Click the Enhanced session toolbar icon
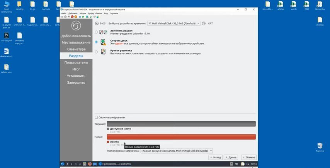330x168 pixels. (x=95, y=17)
